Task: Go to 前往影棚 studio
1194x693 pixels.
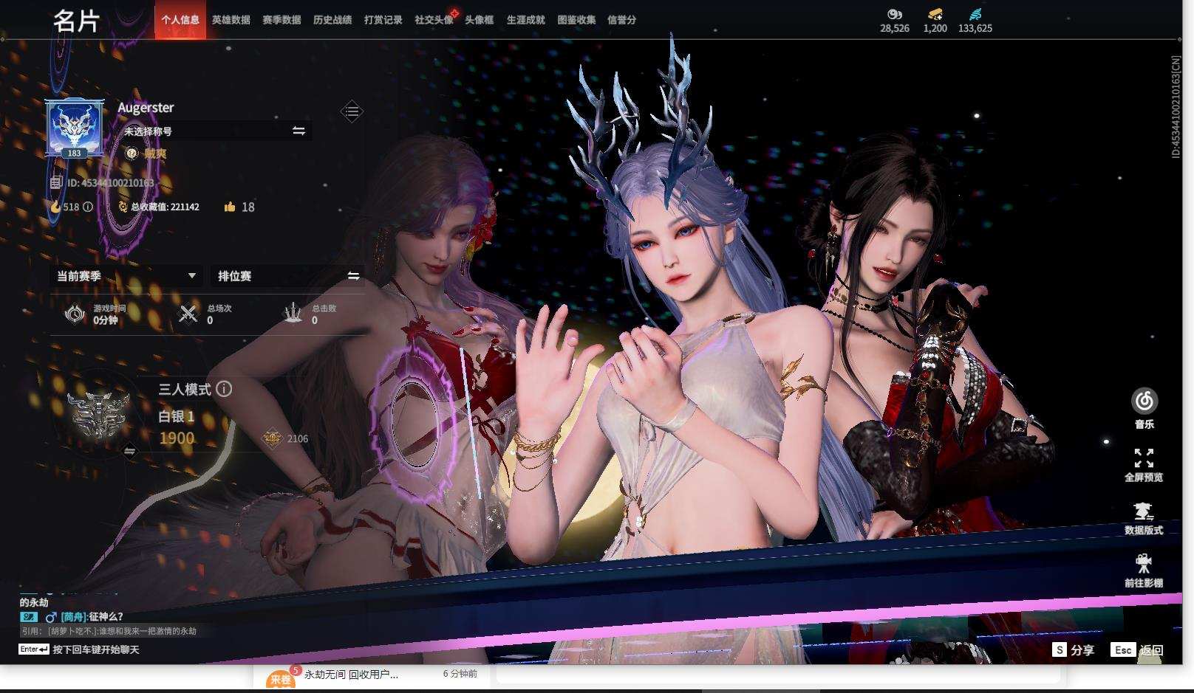Action: click(x=1144, y=570)
